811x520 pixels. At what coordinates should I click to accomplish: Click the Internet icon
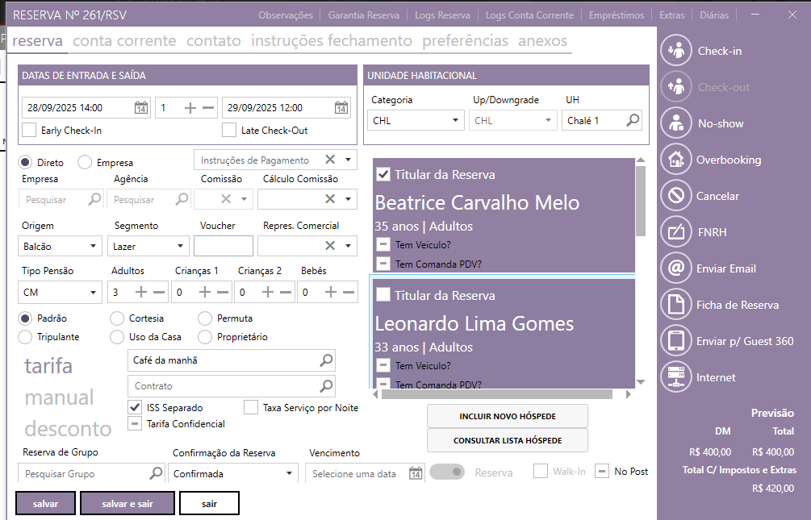[675, 377]
